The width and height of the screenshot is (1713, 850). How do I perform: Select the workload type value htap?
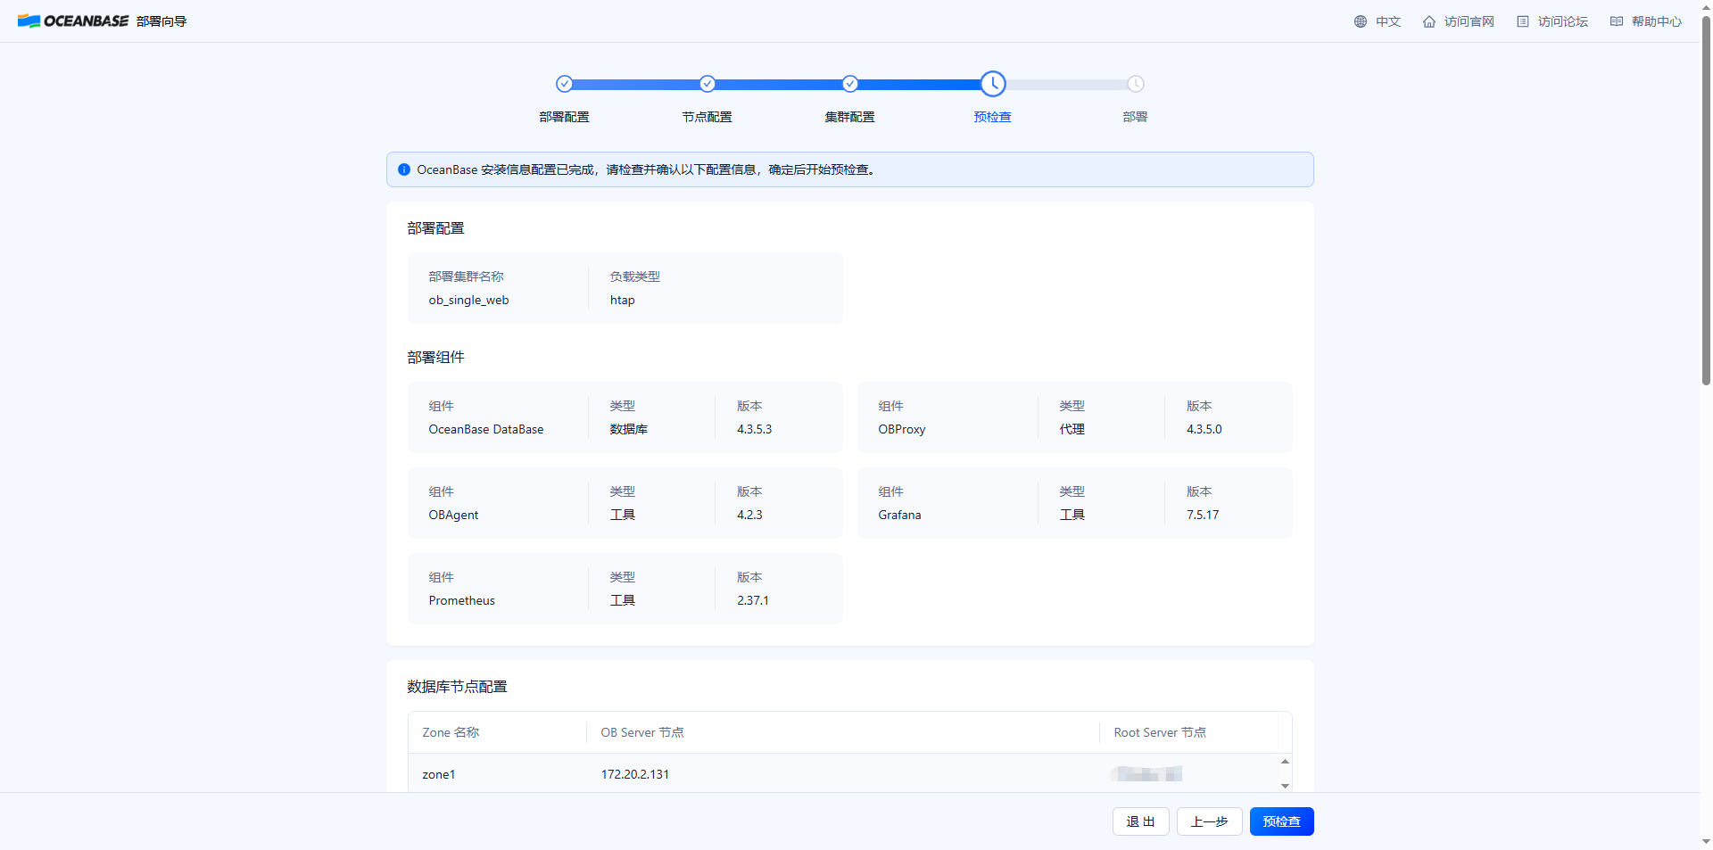pyautogui.click(x=623, y=300)
